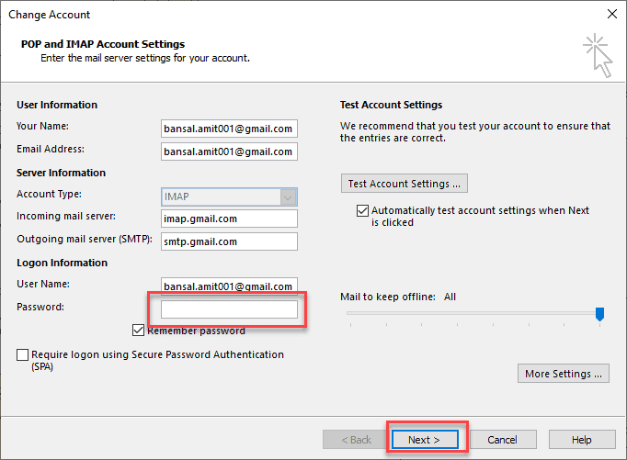Expand the Account Type IMAP dropdown
This screenshot has height=460, width=627.
[289, 196]
